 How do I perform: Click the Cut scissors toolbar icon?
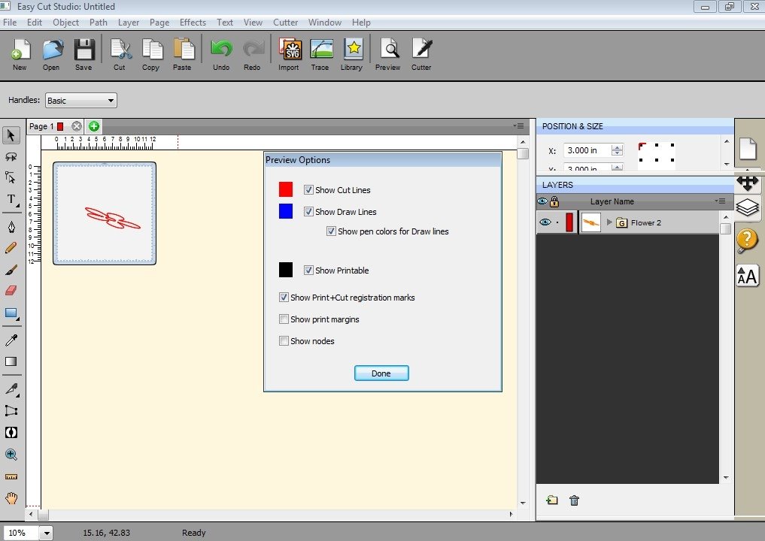120,50
